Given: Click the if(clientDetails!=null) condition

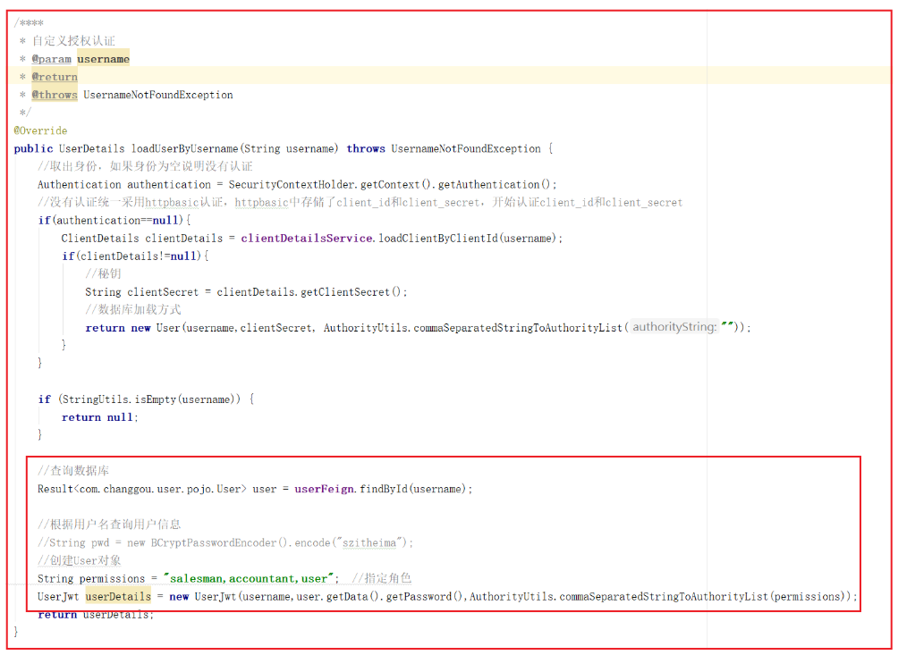Looking at the screenshot, I should point(135,256).
